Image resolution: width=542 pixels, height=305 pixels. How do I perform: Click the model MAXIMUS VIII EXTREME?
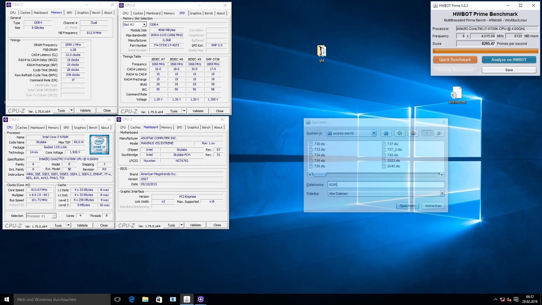tap(166, 143)
